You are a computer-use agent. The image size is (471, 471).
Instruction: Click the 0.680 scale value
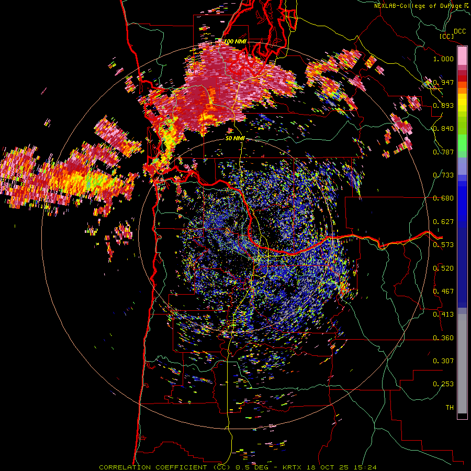click(x=443, y=198)
